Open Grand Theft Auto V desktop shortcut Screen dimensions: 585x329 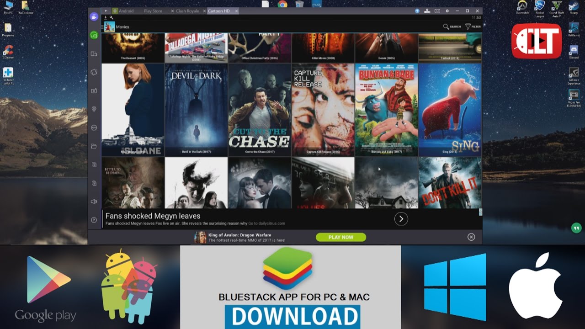557,9
